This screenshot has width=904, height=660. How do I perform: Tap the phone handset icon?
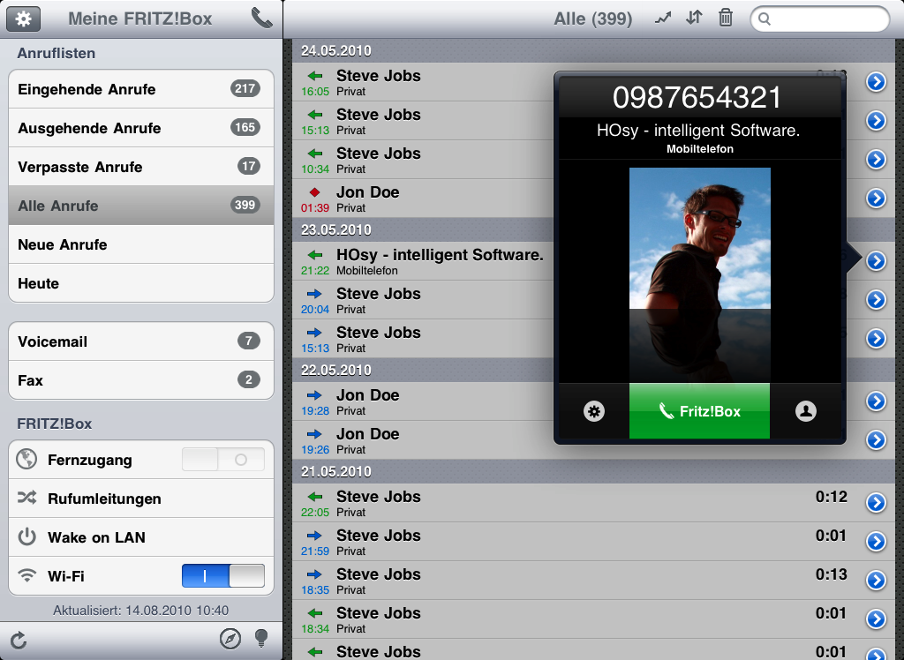tap(261, 18)
